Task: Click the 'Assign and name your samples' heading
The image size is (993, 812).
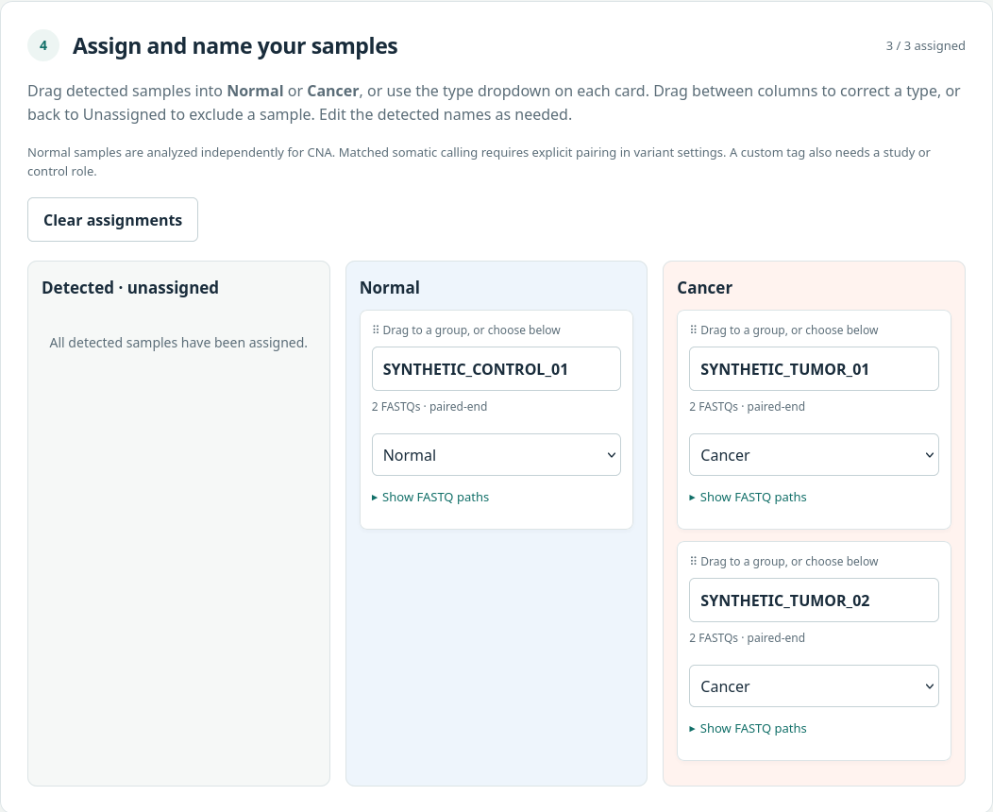Action: tap(235, 46)
